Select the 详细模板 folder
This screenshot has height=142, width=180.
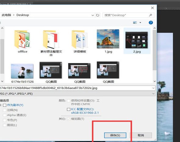[x=80, y=41]
